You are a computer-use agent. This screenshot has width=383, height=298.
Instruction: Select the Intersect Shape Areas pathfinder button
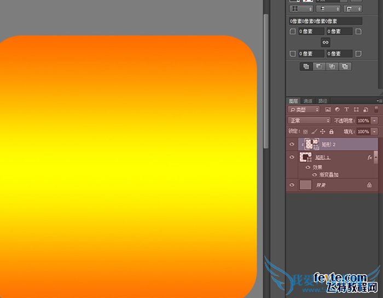point(332,66)
